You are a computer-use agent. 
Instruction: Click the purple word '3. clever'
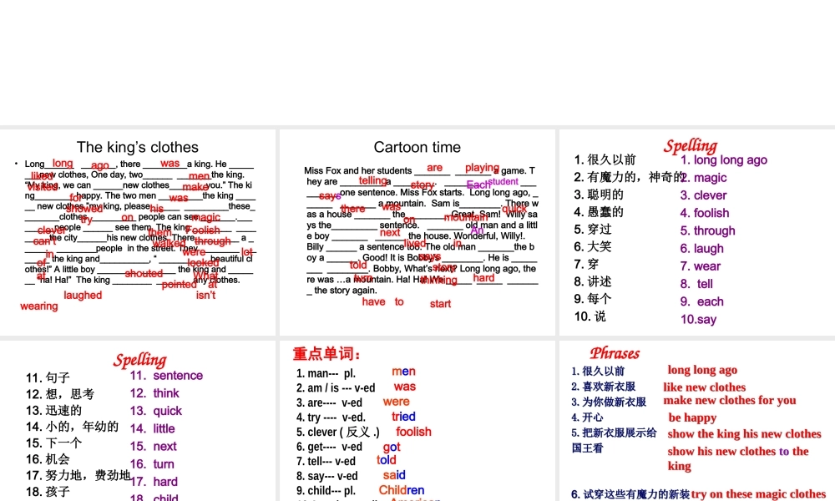click(703, 195)
